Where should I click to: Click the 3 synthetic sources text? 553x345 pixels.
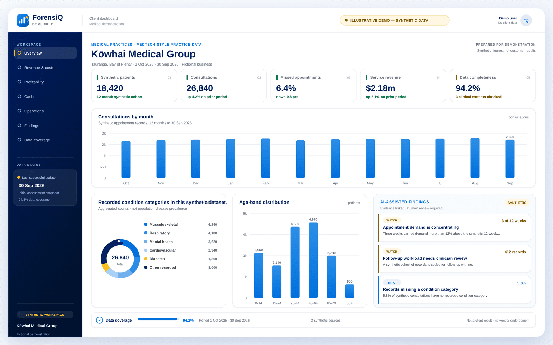326,320
